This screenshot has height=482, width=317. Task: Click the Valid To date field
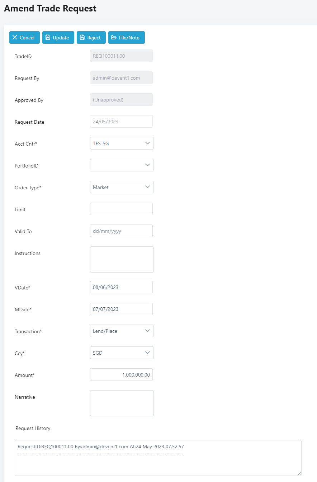point(121,231)
